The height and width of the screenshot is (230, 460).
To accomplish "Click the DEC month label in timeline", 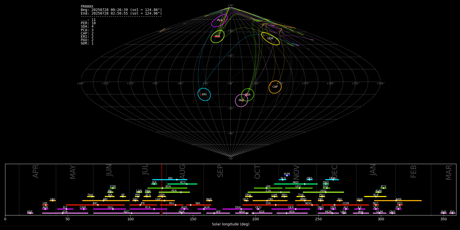I will coord(335,171).
